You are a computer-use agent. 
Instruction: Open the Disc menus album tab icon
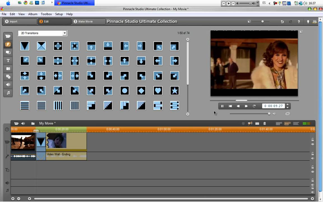point(8,77)
